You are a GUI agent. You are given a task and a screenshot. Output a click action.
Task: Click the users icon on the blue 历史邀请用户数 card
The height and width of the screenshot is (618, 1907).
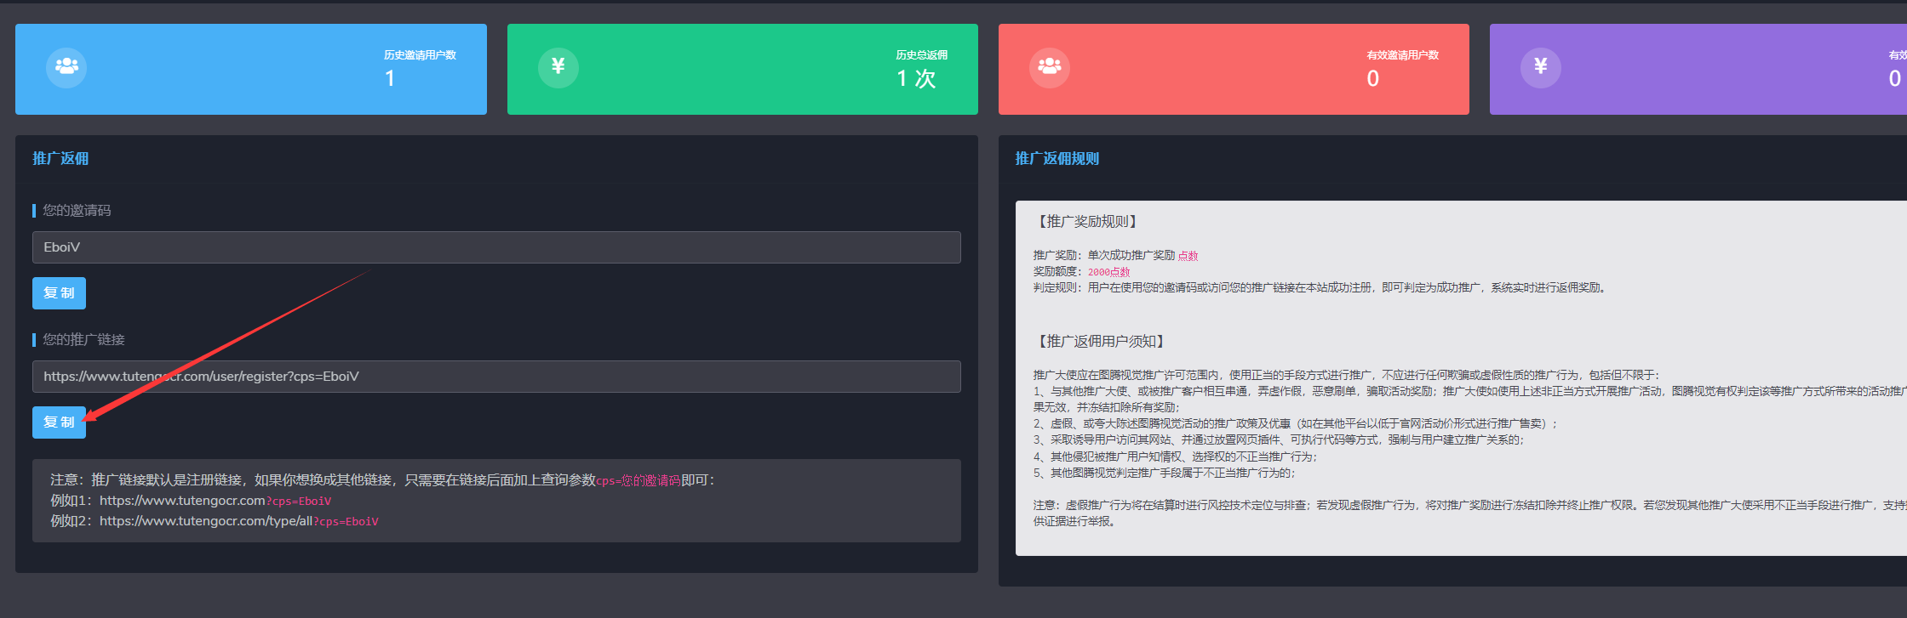coord(66,66)
